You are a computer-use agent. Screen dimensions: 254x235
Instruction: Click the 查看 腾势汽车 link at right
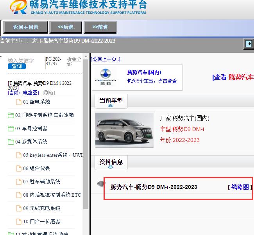[x=233, y=77]
